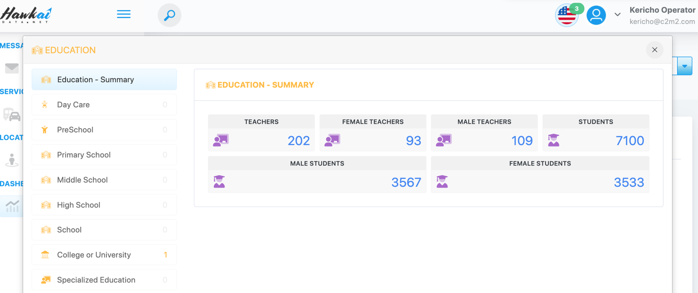The image size is (698, 293).
Task: Click the Day Care baby icon
Action: pyautogui.click(x=45, y=104)
